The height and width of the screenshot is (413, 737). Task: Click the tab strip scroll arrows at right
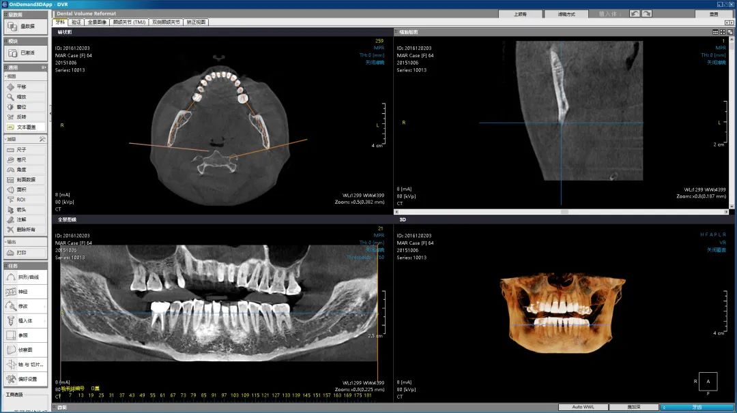click(x=729, y=22)
